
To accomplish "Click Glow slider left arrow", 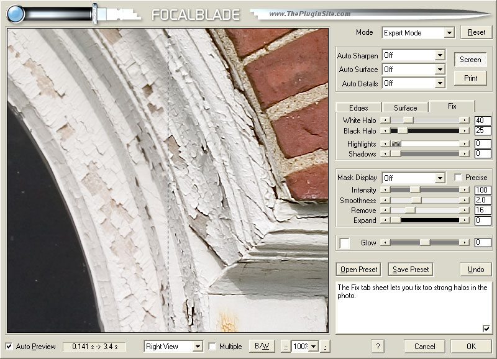I will coord(385,242).
